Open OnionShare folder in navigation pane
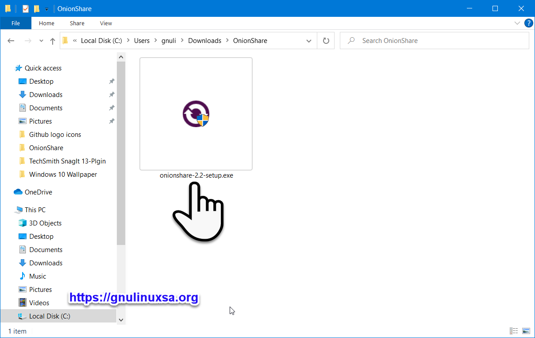The image size is (535, 338). tap(46, 148)
